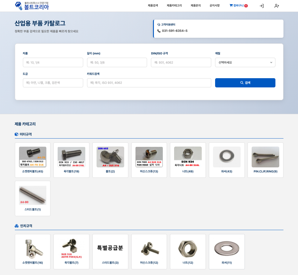Screen dimensions: 298x275
Task: Click the sign-up user-plus icon
Action: [x=277, y=6]
